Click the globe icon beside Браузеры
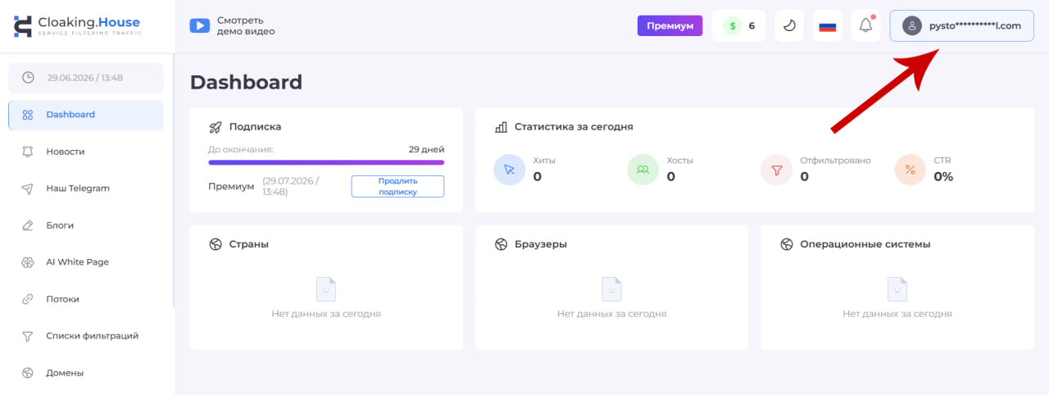Screen dimensions: 1049x395 pos(502,244)
